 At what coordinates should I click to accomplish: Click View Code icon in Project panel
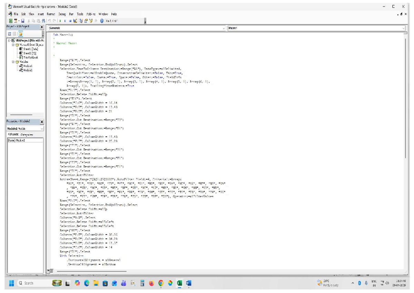tap(9, 34)
